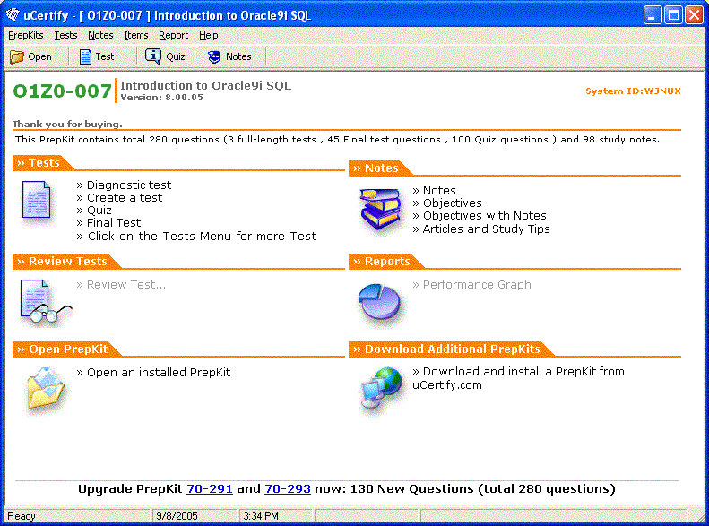Viewport: 709px width, 526px height.
Task: Click the 3:34 PM time in status bar
Action: click(261, 515)
